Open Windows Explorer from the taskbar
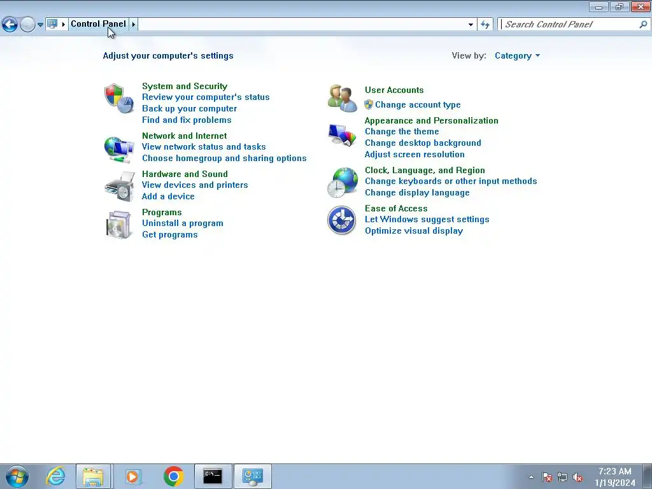This screenshot has width=652, height=489. [93, 476]
